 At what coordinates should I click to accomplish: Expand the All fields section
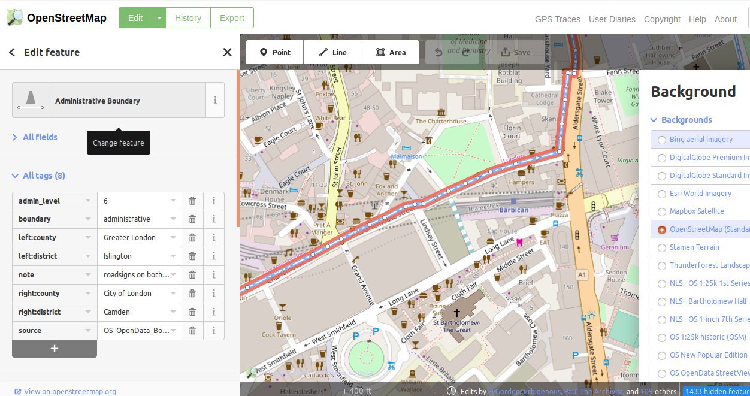35,137
